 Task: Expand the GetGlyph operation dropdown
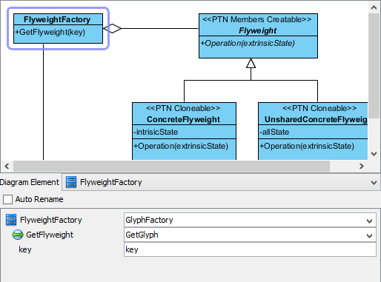coord(369,235)
